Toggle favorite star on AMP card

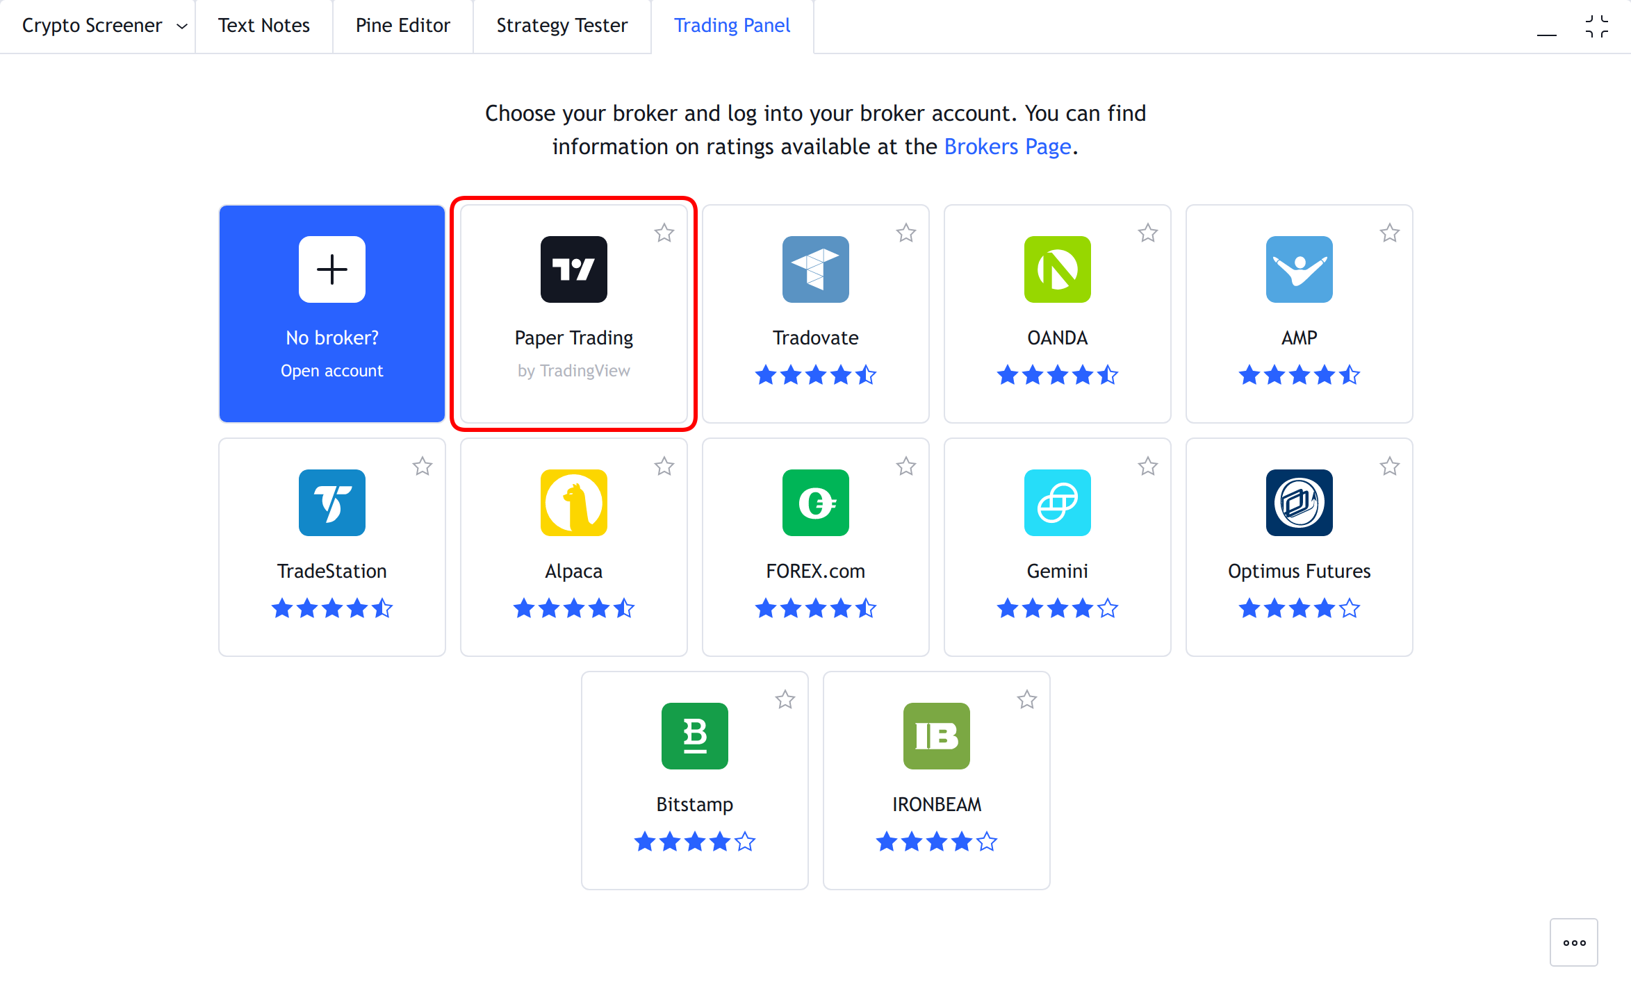point(1390,233)
